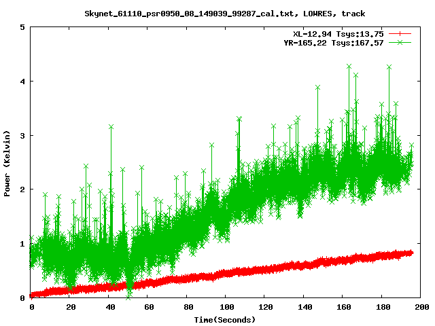The image size is (435, 326).
Task: Click the gray spike peak near 40 seconds
Action: click(111, 126)
